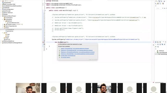Open pom.xml file

(8, 40)
